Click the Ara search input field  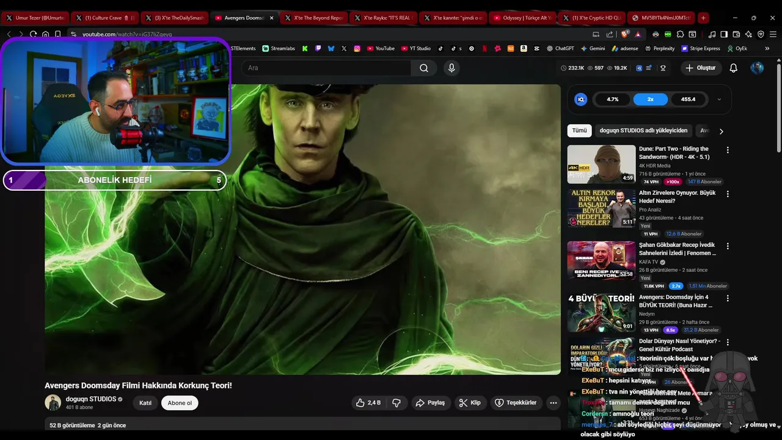pos(326,68)
